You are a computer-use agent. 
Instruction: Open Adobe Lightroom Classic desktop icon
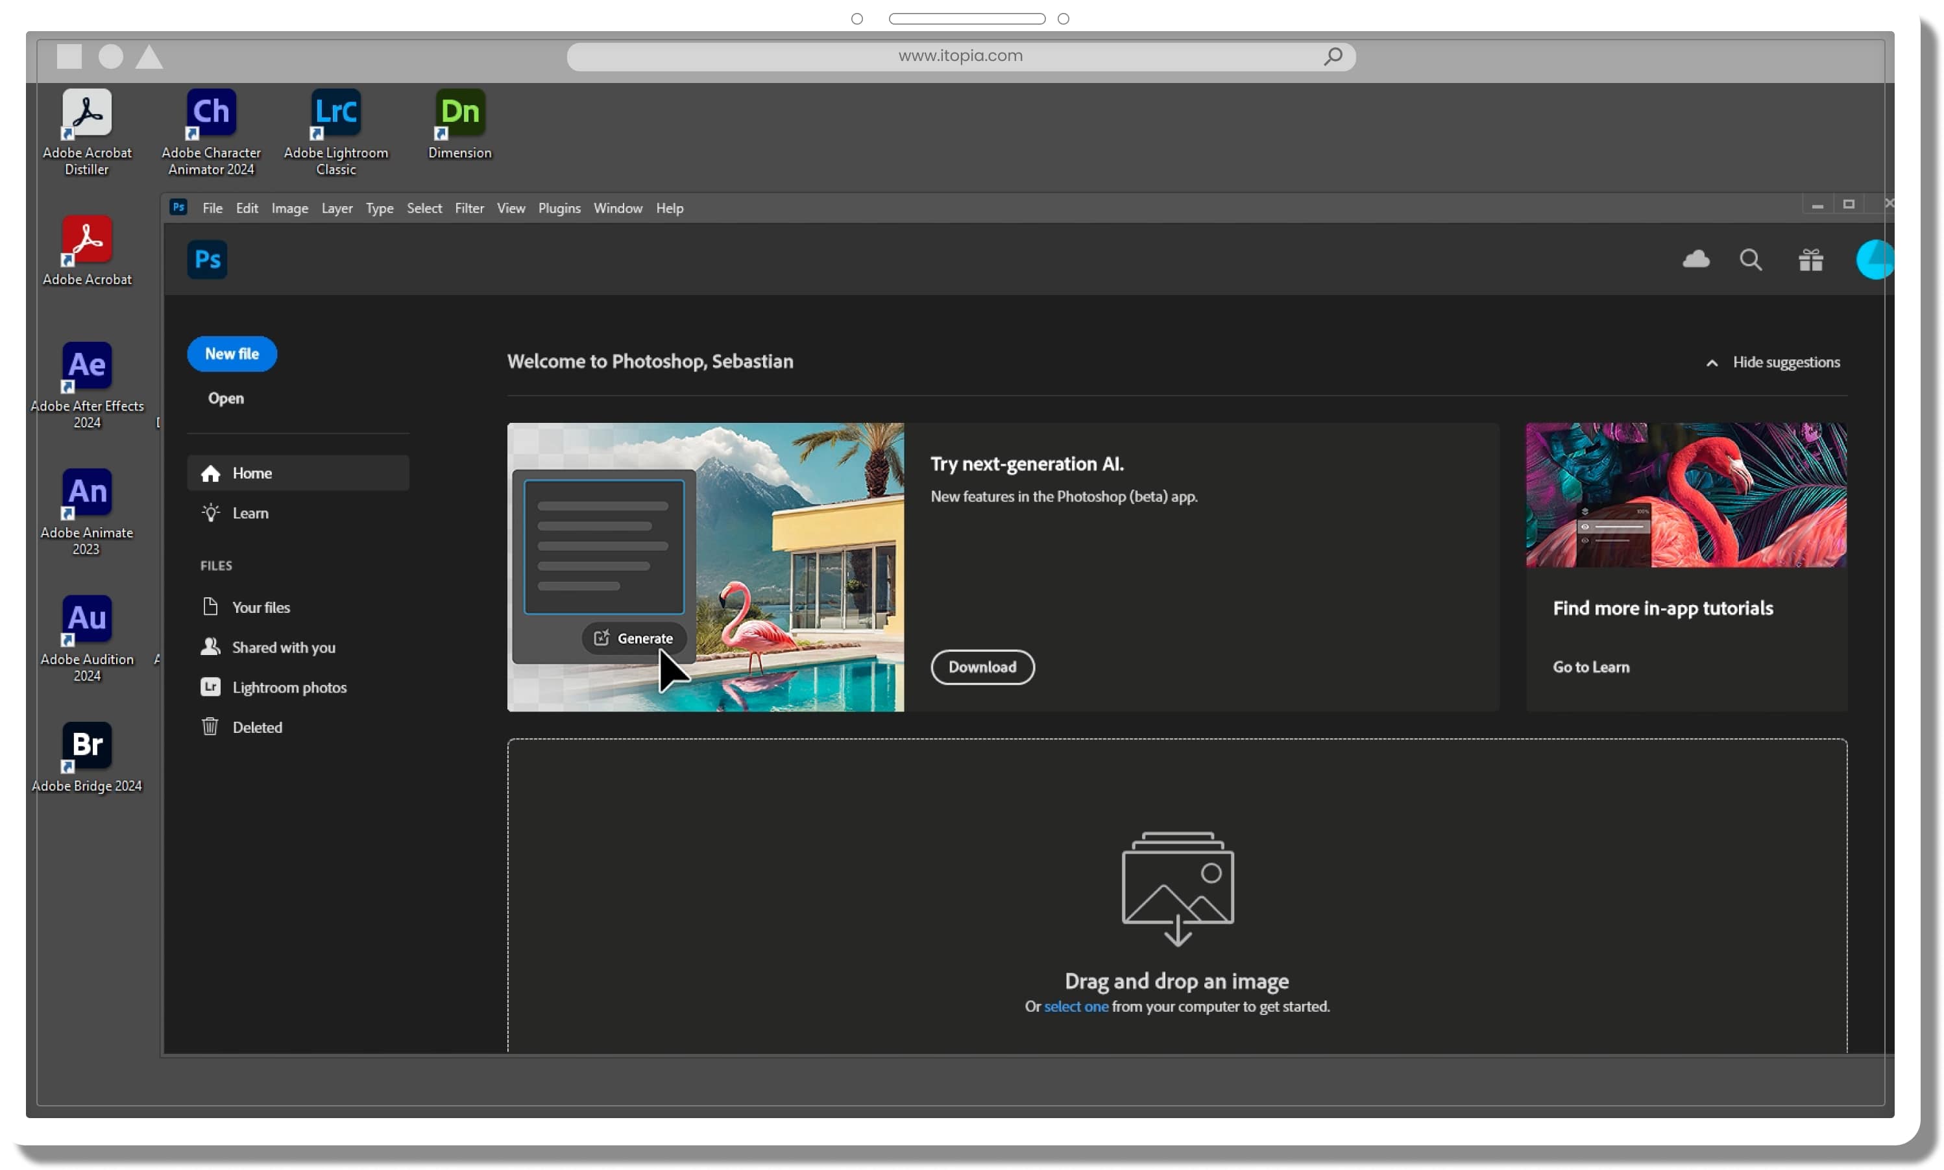pos(335,131)
